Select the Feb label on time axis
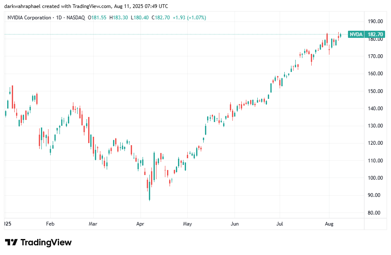This screenshot has width=391, height=255. point(50,224)
